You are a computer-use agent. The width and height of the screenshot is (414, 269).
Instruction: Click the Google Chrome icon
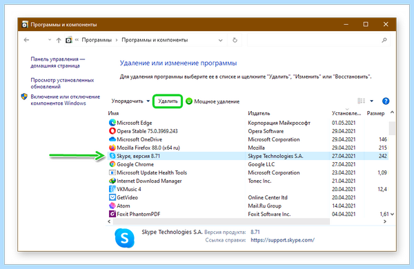pos(112,164)
